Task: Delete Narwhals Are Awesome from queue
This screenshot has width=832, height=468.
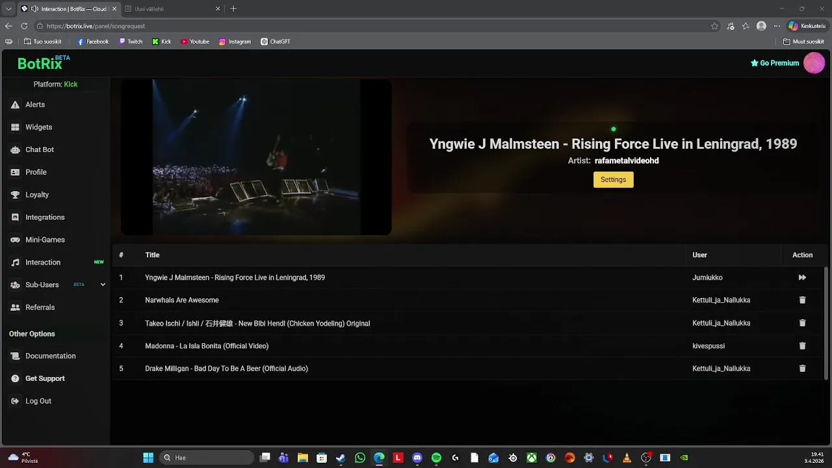Action: tap(802, 300)
